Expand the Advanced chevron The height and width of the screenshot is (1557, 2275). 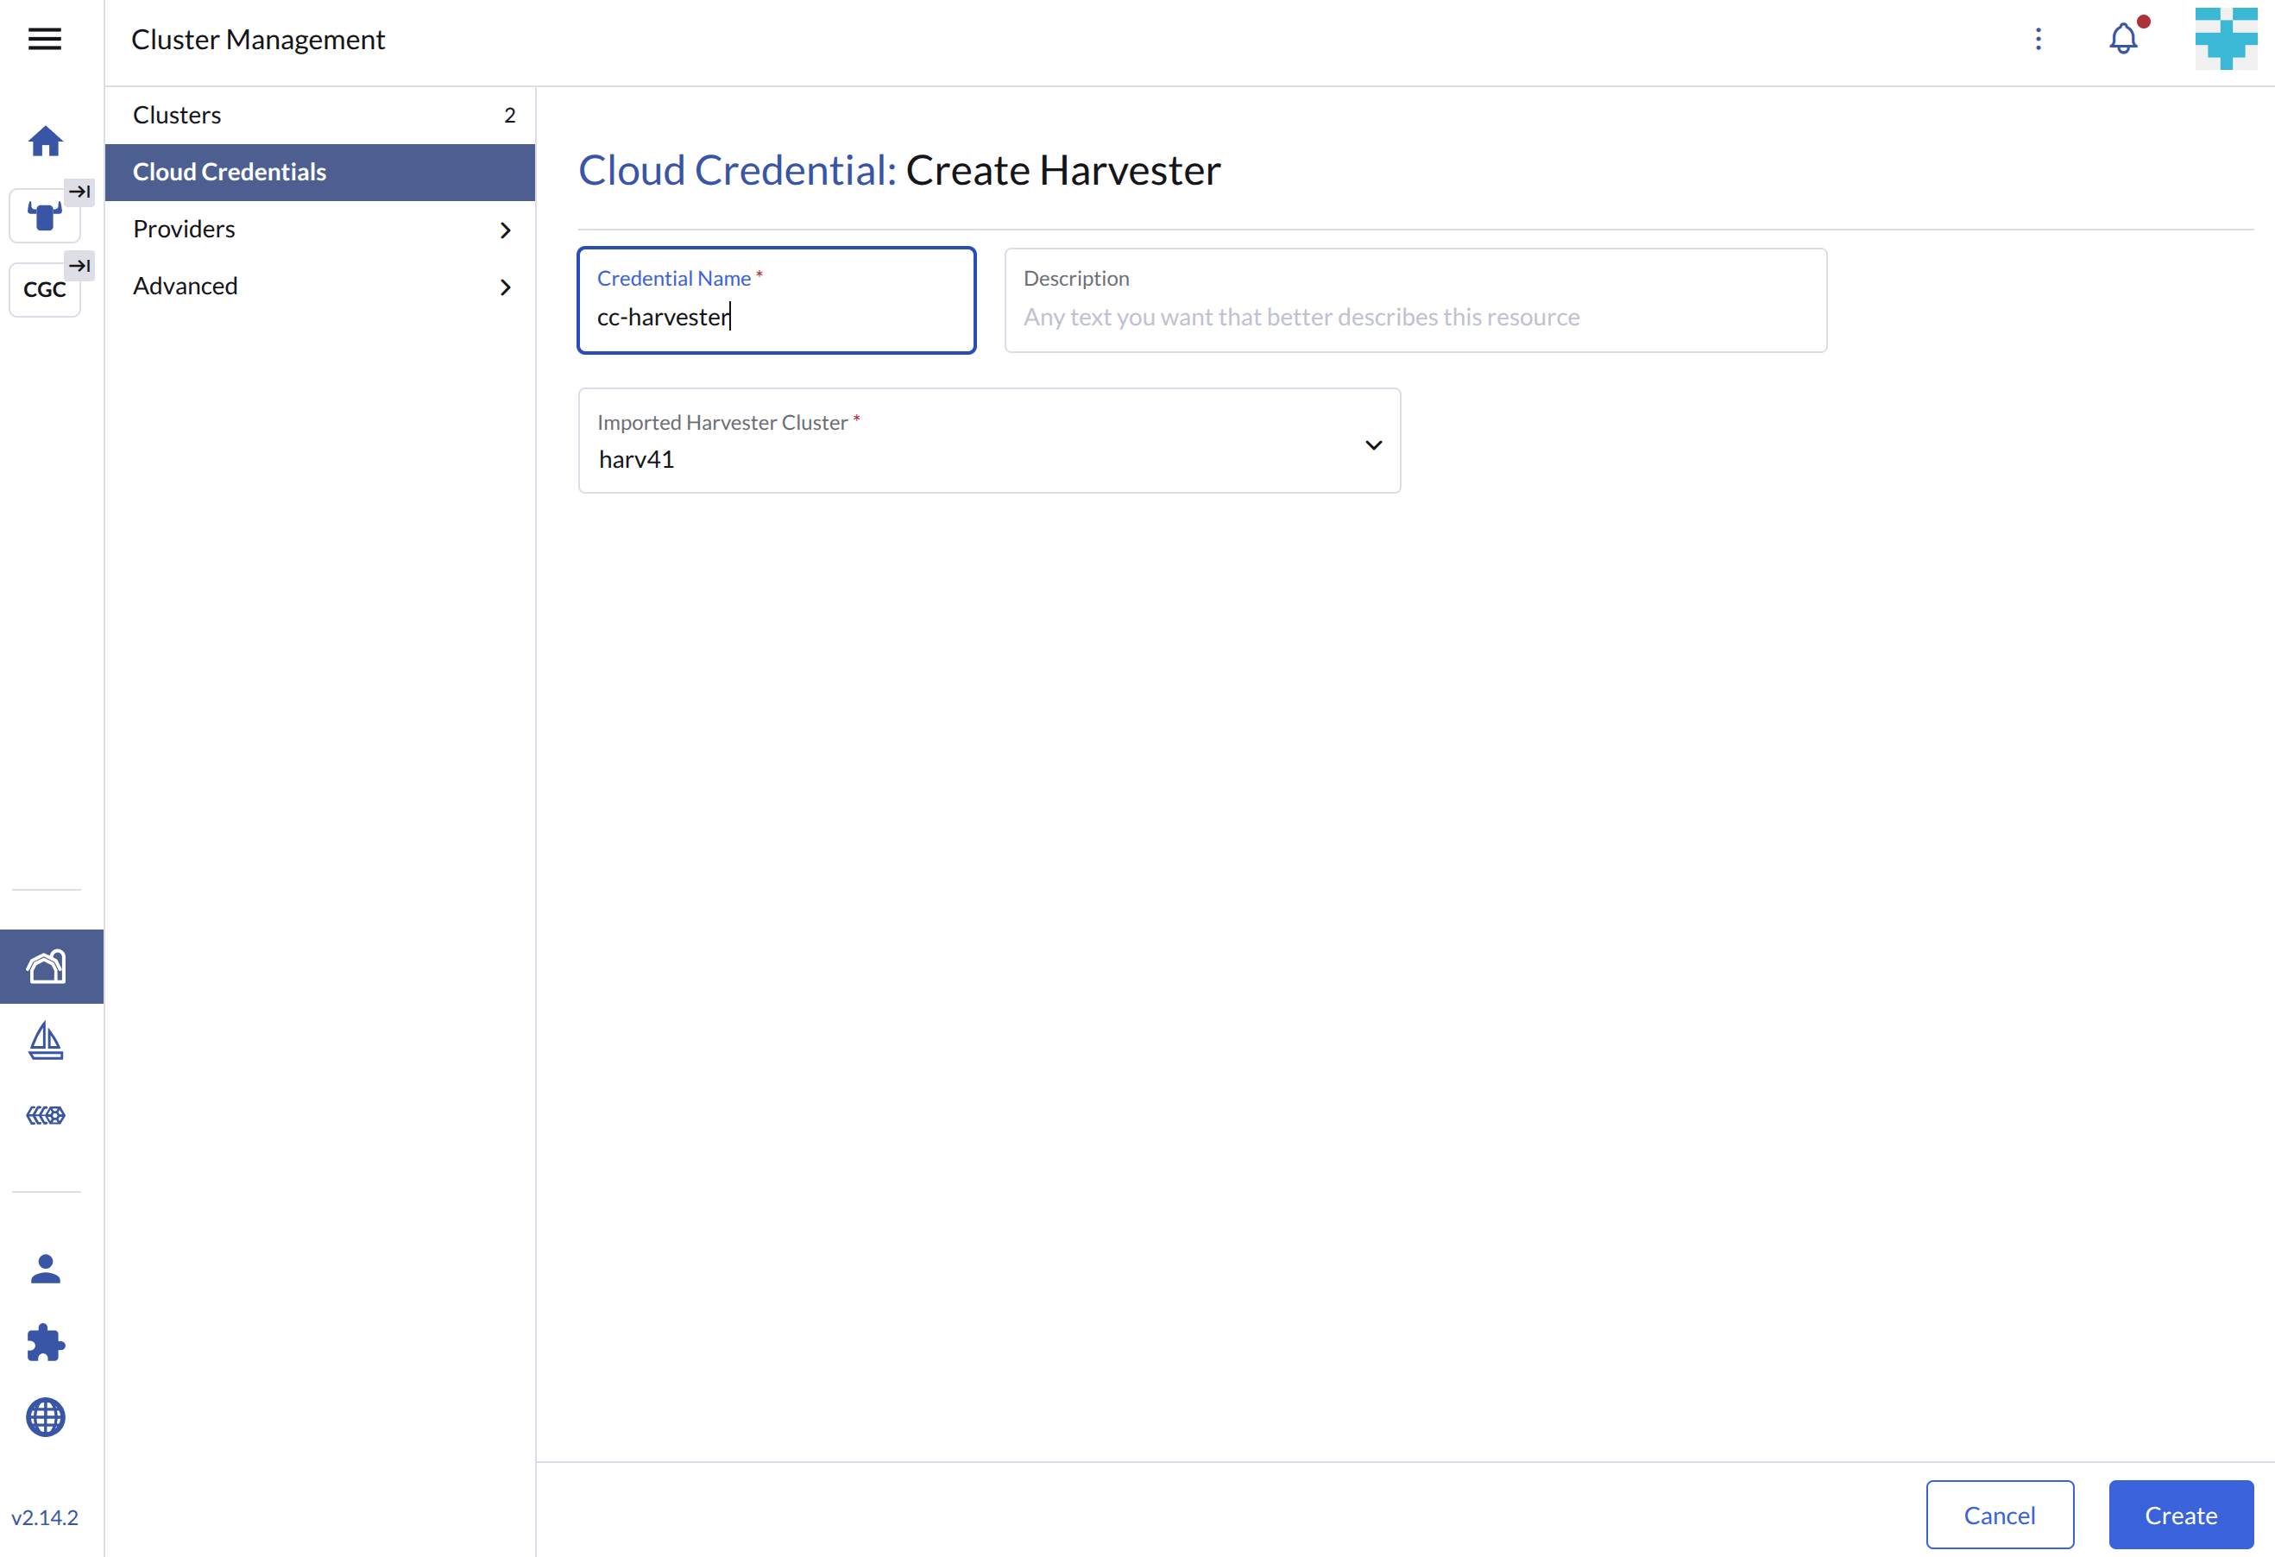click(x=505, y=287)
